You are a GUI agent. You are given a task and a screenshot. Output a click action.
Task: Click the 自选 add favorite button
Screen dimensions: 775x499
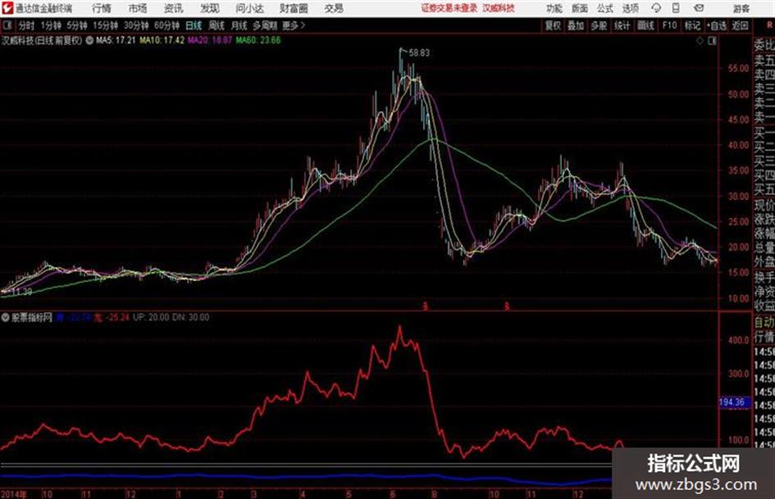click(716, 25)
